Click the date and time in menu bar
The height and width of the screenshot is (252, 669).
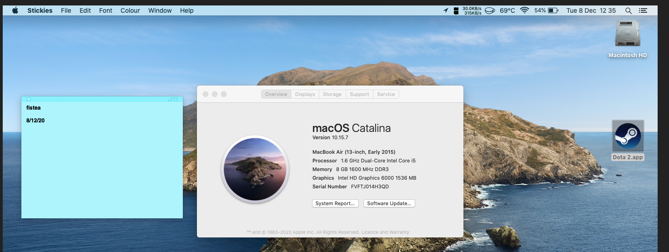pyautogui.click(x=591, y=10)
